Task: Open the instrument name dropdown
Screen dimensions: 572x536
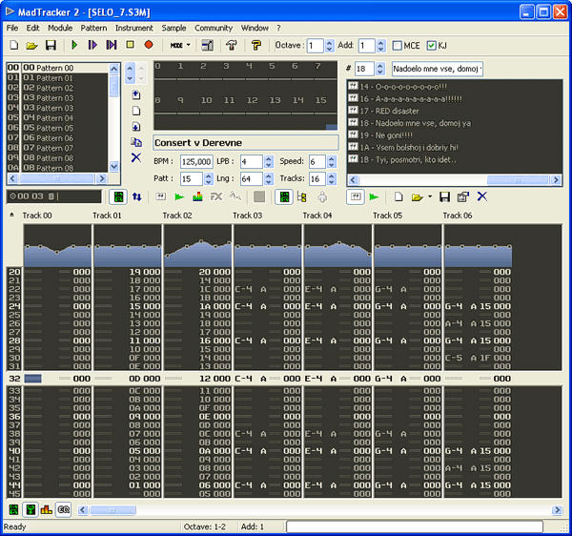Action: point(438,69)
